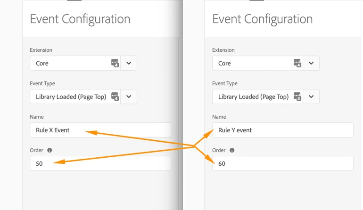Screen dimensions: 363x210
Task: Click the left panel's Event Configuration heading
Action: (80, 19)
